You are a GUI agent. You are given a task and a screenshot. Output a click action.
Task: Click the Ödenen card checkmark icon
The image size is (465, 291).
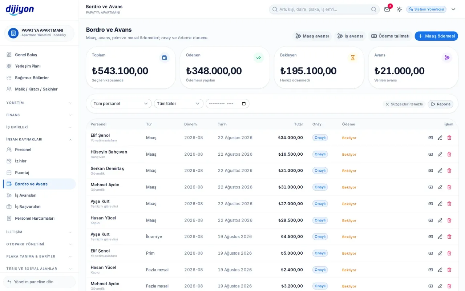[x=259, y=57]
